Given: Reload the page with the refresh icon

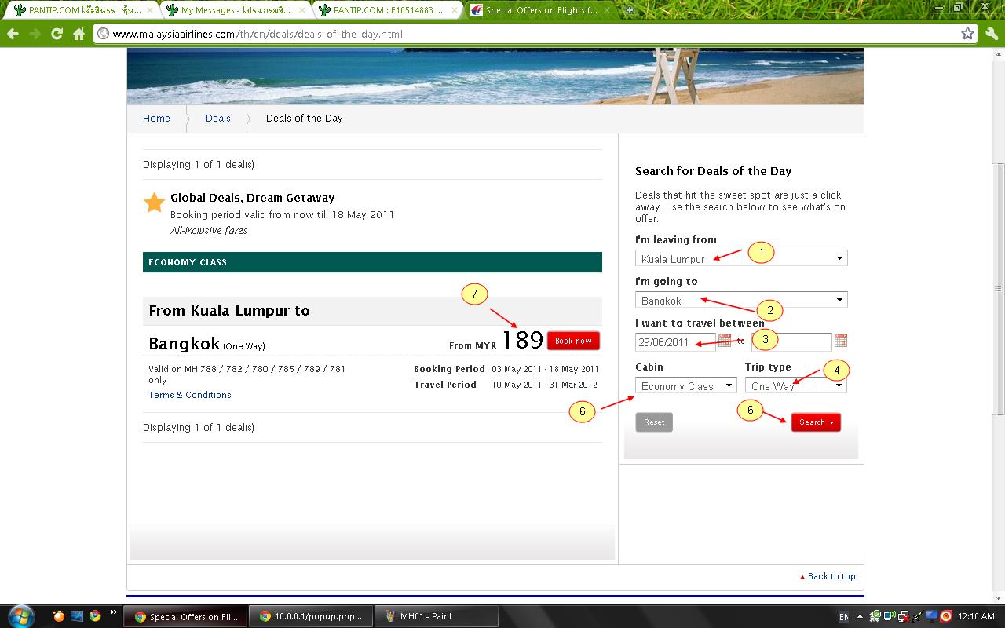Looking at the screenshot, I should (x=57, y=34).
